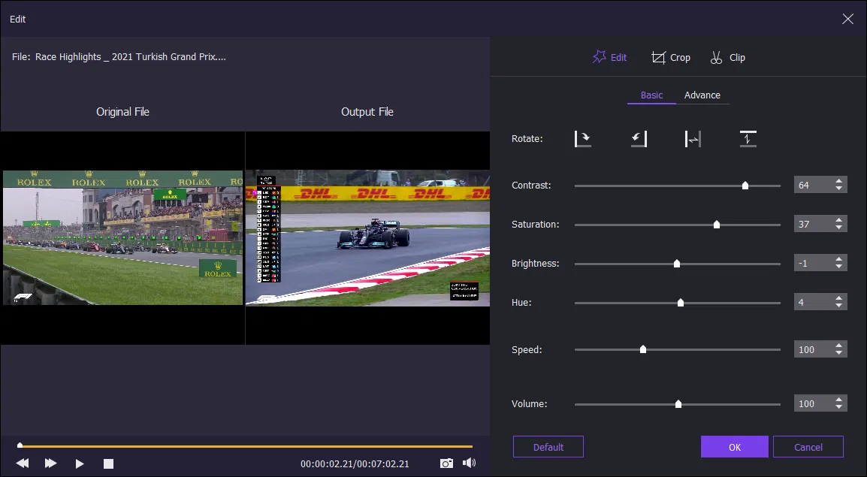This screenshot has width=867, height=477.
Task: Increase Brightness value with up arrow
Action: (838, 260)
